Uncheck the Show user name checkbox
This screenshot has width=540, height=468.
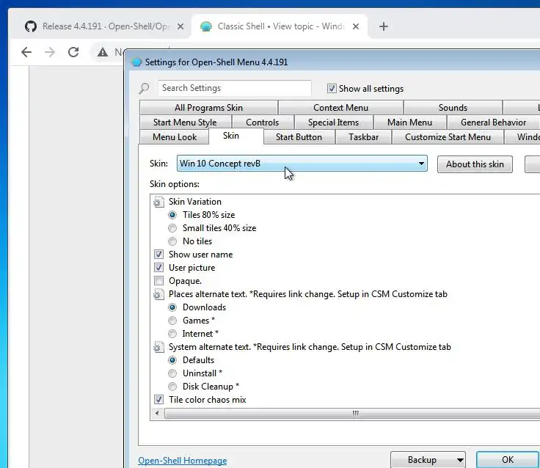tap(158, 255)
